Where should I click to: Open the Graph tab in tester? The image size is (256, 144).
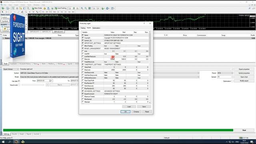tap(22, 134)
